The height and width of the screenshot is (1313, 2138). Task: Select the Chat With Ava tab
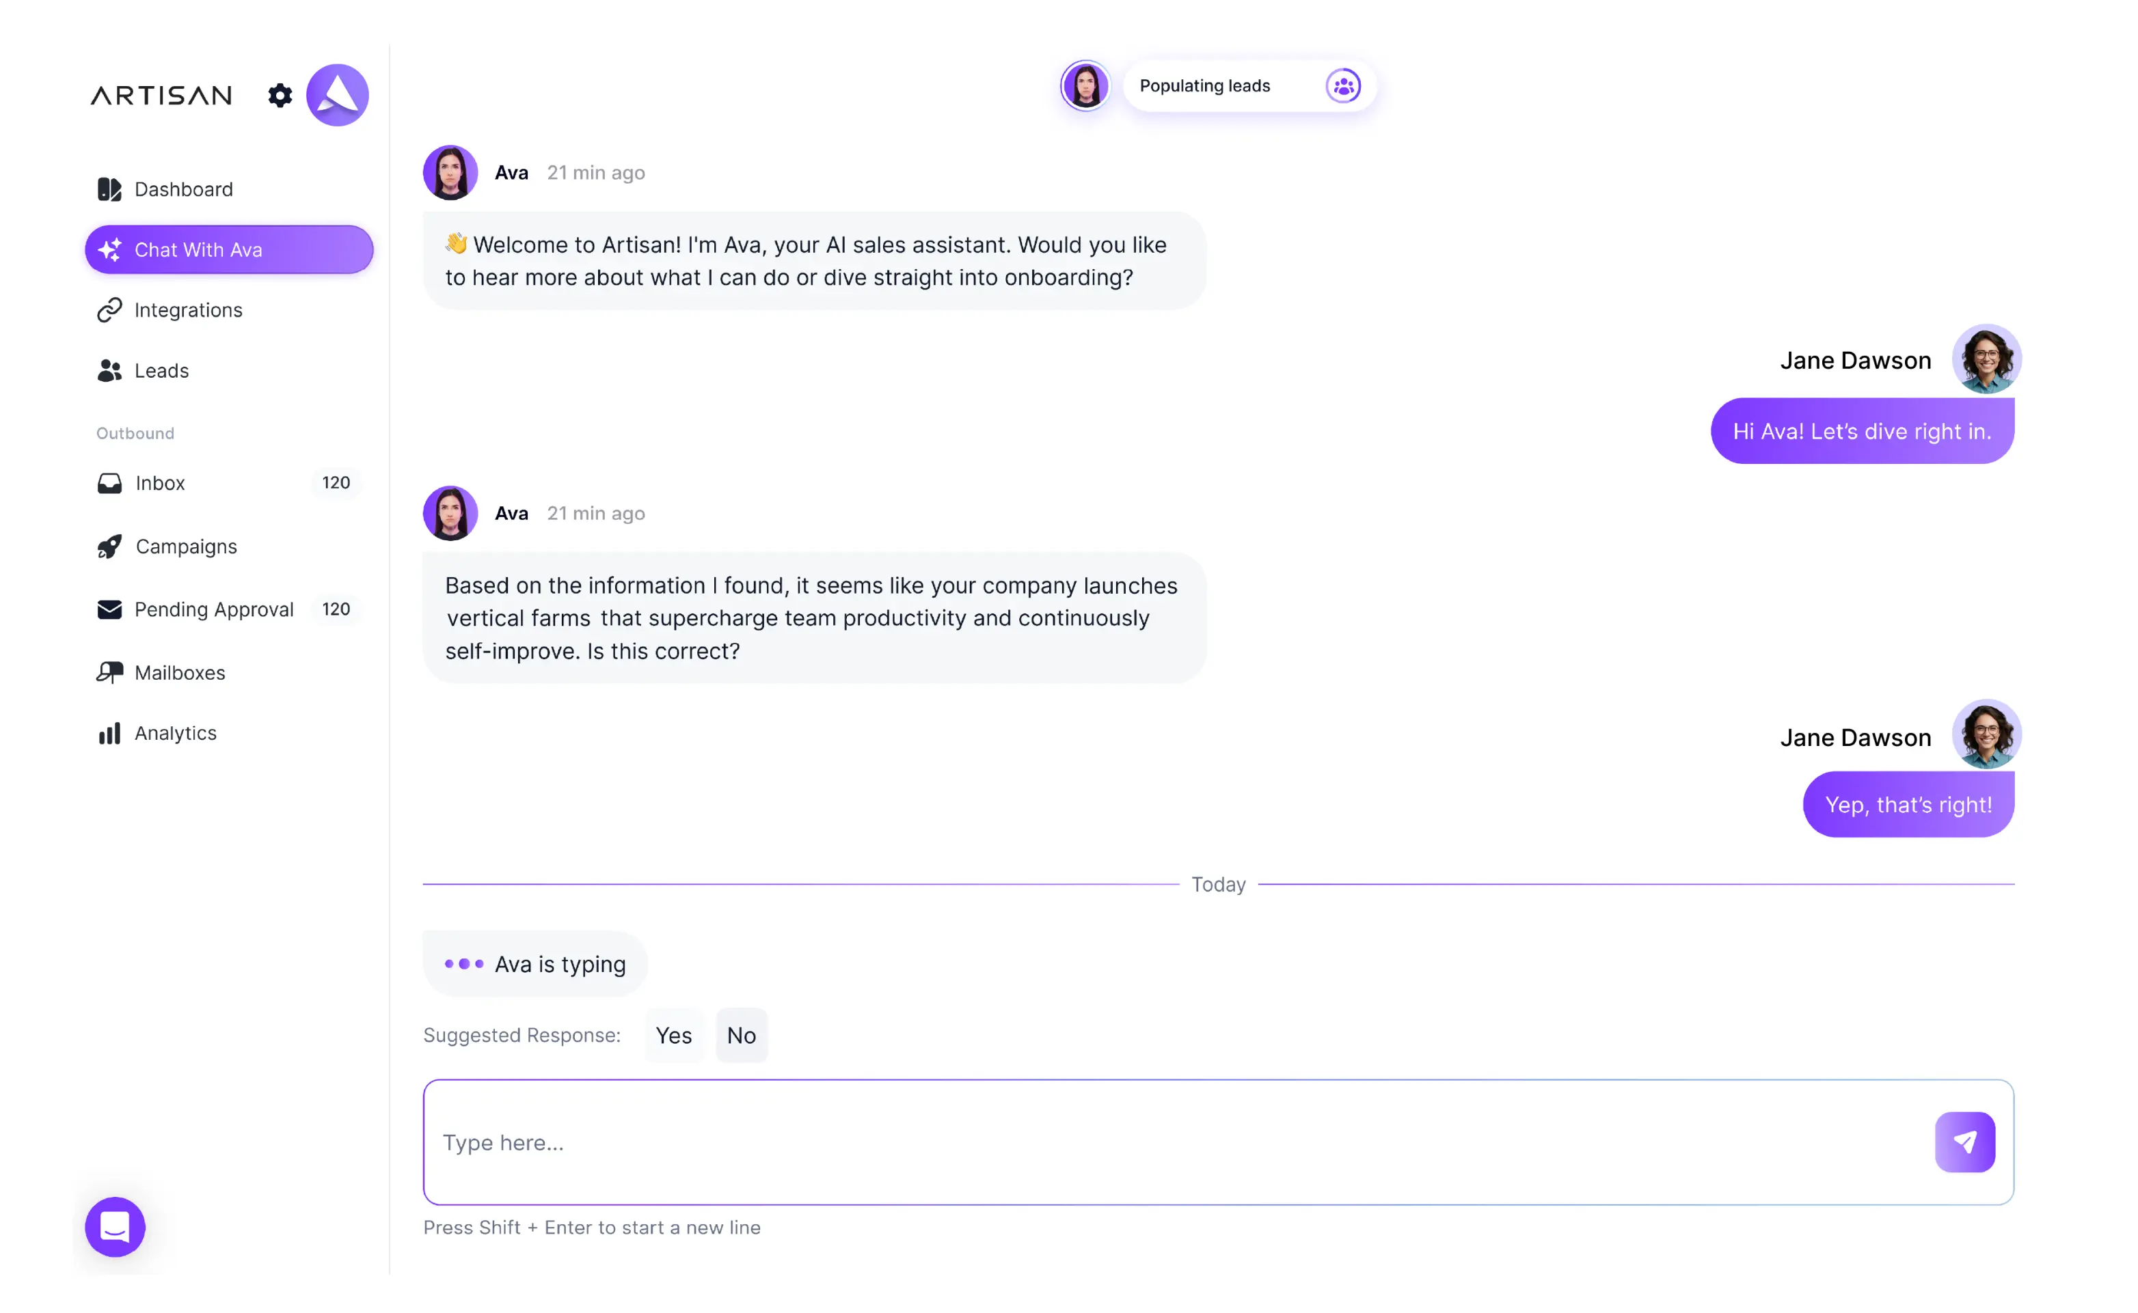pyautogui.click(x=228, y=250)
